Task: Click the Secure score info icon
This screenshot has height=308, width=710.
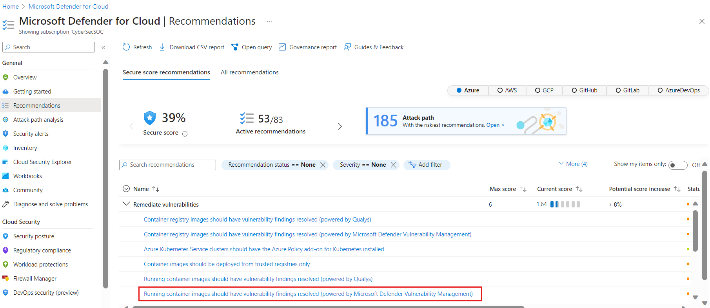Action: (185, 133)
